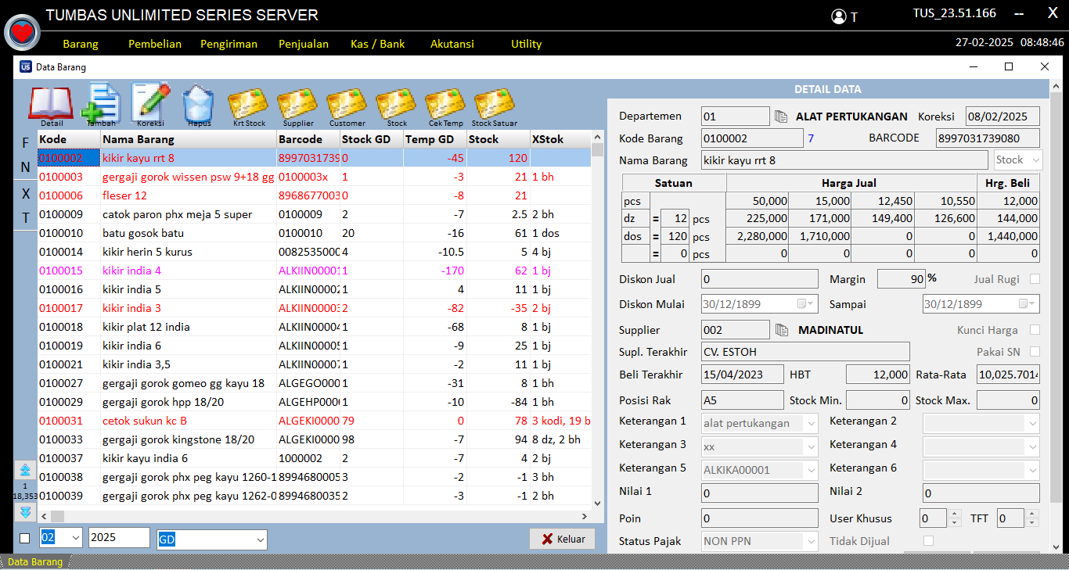Click the red heart application logo
Screen dimensions: 1069x570
coord(23,33)
